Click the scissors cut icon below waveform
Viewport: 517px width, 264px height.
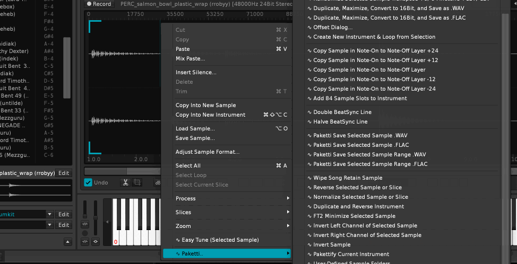[125, 182]
